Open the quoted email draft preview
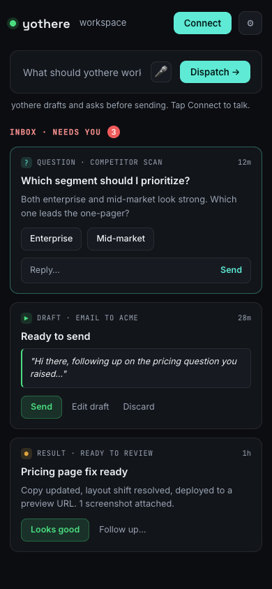 tap(136, 368)
